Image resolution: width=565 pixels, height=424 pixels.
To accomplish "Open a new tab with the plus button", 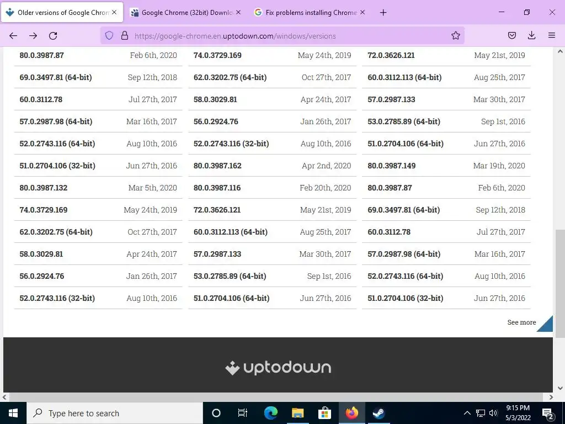I will [x=383, y=13].
